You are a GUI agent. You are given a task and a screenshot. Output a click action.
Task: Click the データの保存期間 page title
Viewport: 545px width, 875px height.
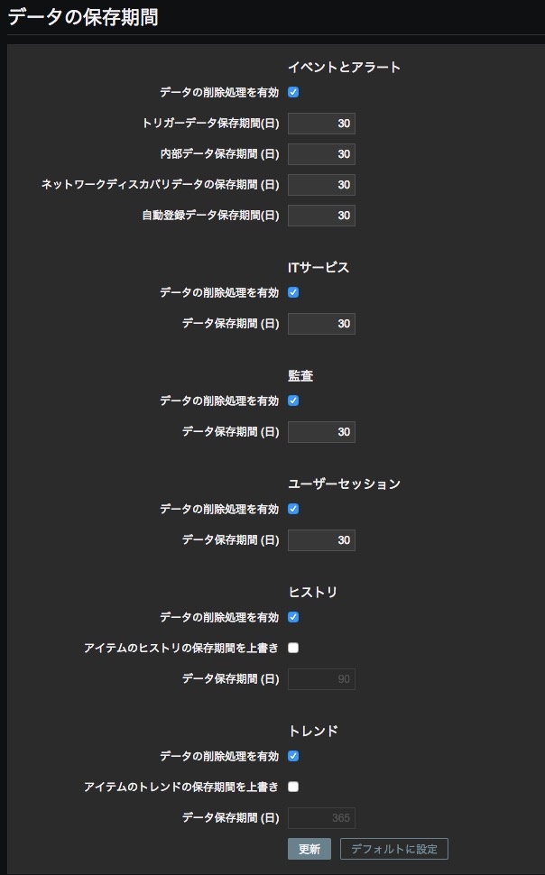coord(83,17)
